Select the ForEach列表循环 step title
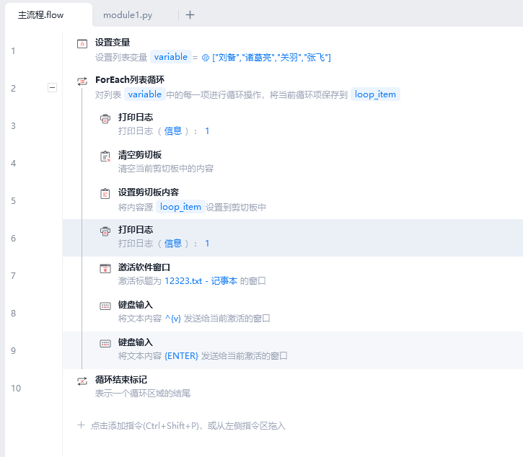 coord(130,80)
